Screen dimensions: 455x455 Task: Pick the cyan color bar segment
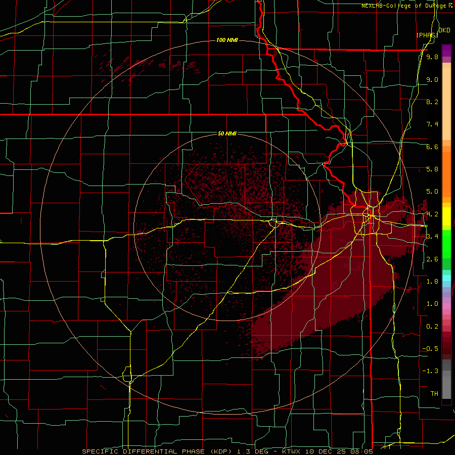446,278
